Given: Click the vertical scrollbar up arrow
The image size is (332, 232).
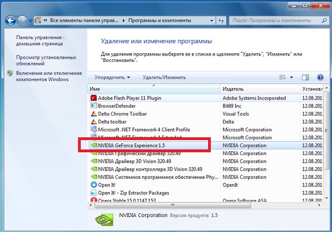Looking at the screenshot, I should pos(326,87).
